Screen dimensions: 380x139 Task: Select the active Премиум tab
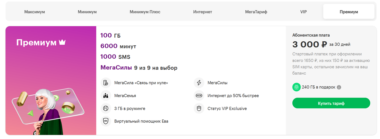[349, 12]
